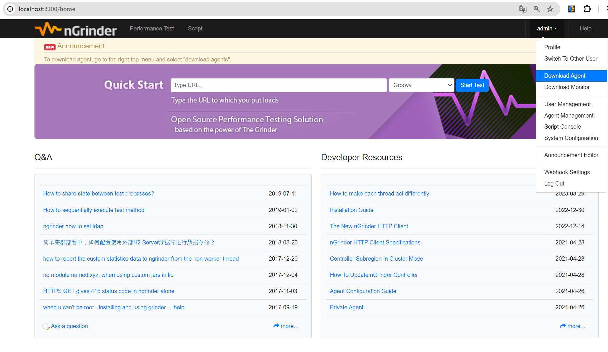Open the Performance Test tab

(152, 28)
